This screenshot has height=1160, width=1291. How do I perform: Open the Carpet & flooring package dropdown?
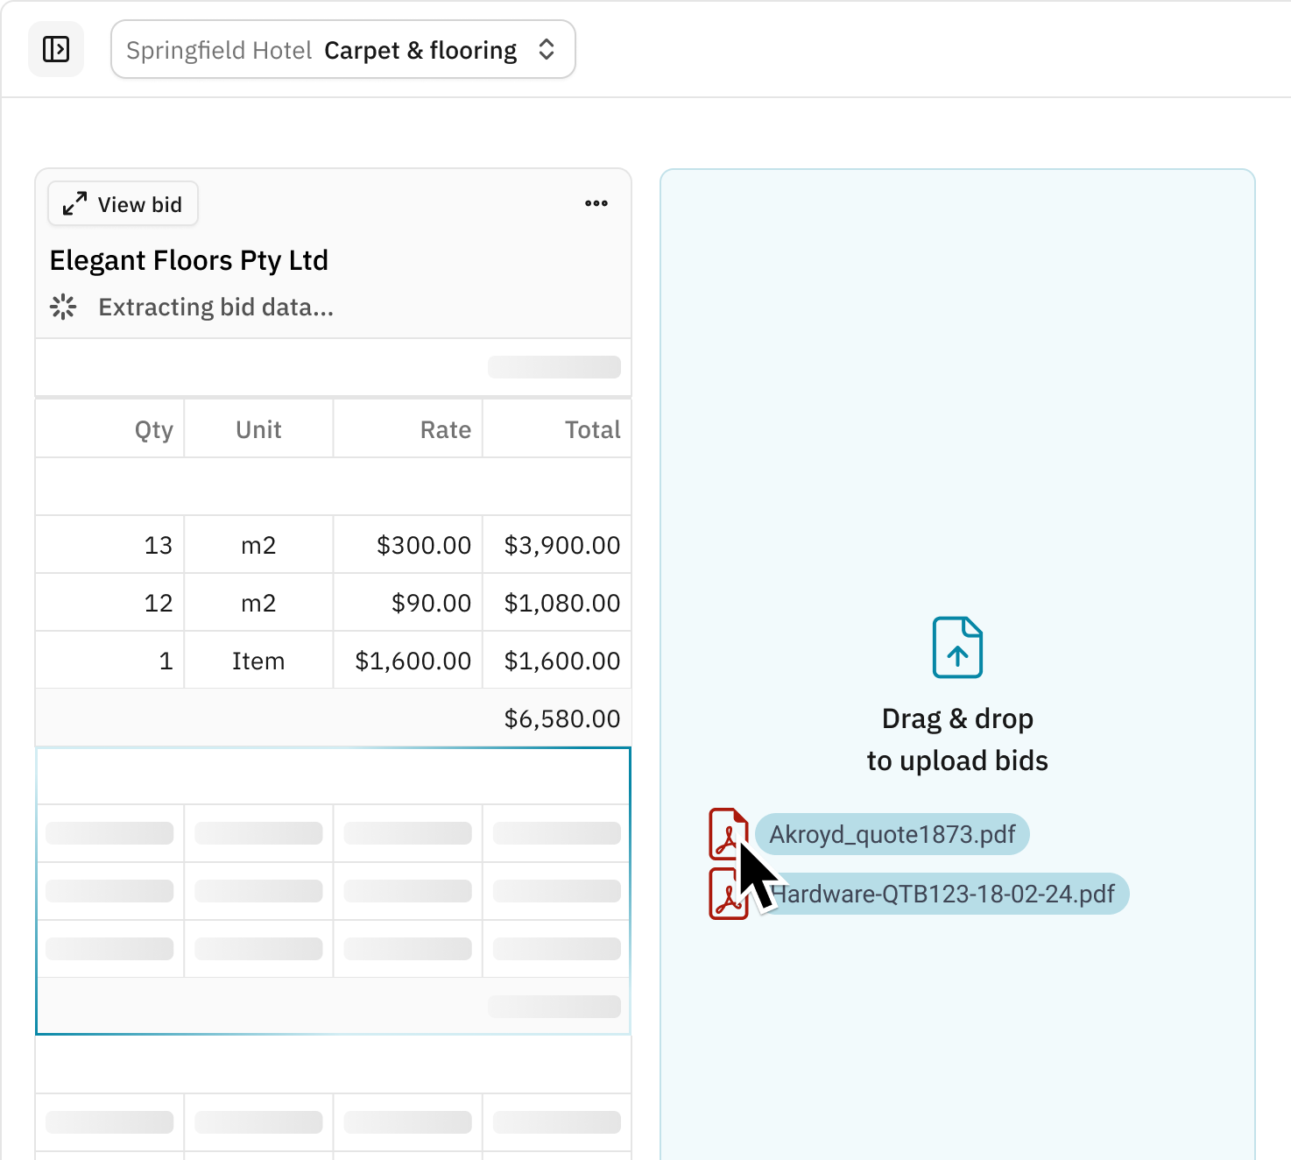tap(342, 50)
